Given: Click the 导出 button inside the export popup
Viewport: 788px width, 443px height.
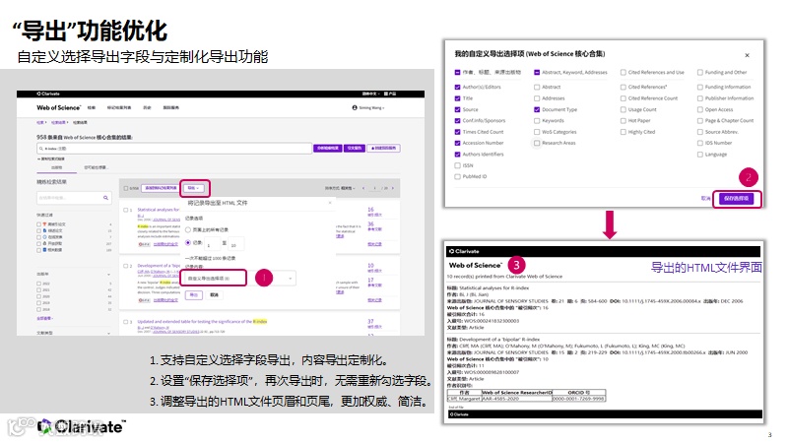Looking at the screenshot, I should (x=194, y=294).
